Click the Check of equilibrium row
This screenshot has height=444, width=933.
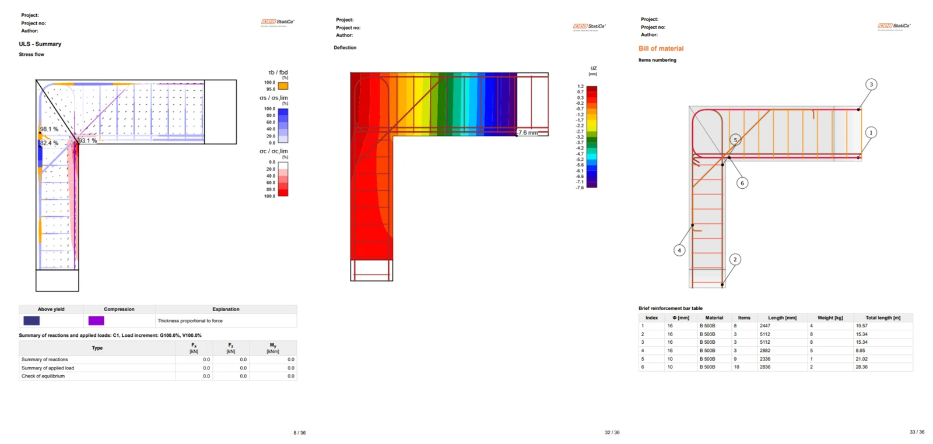pyautogui.click(x=157, y=376)
